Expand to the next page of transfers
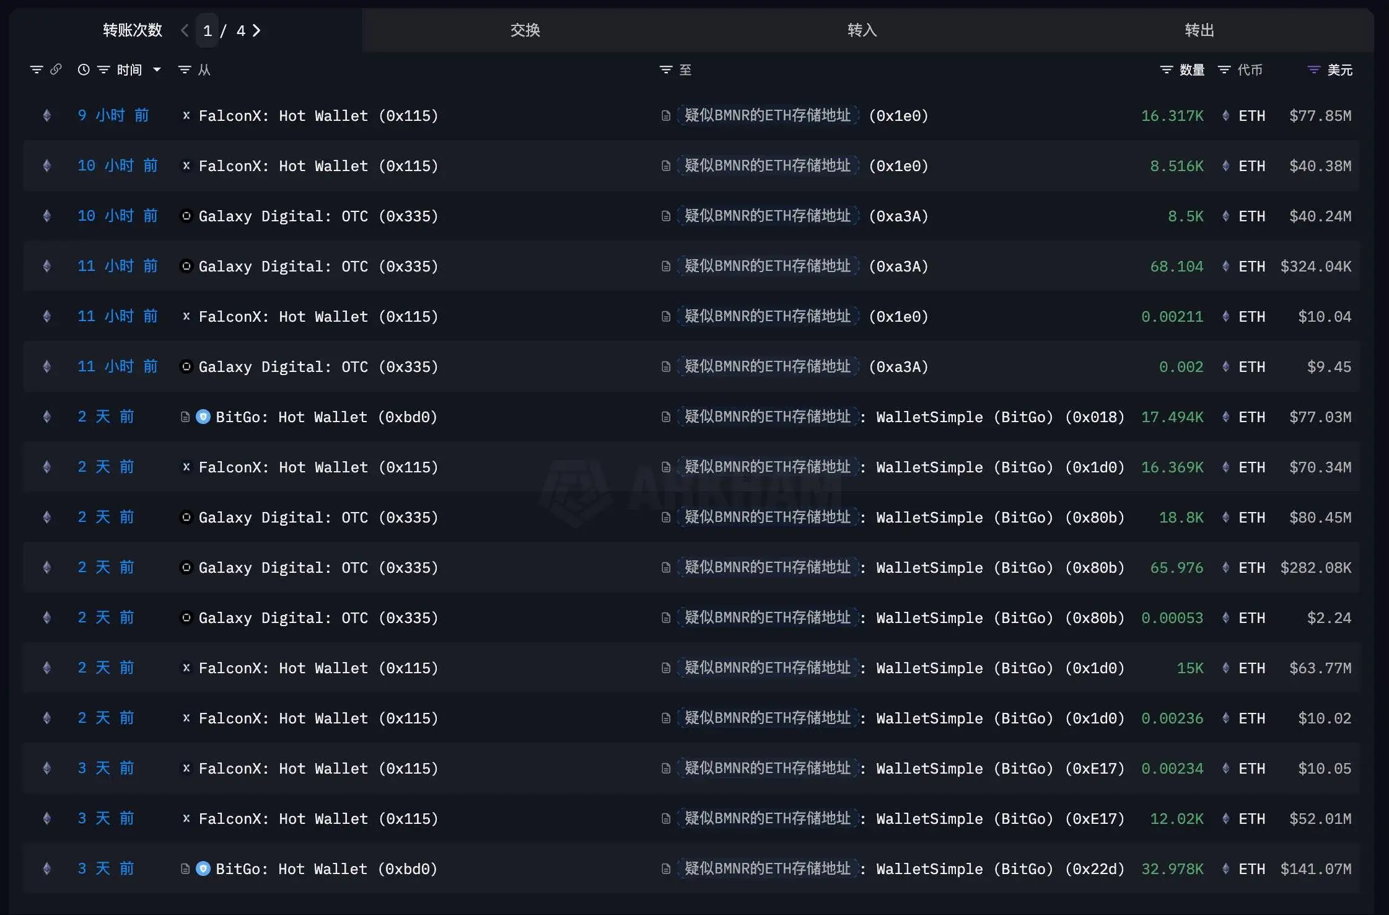Screen dimensions: 1389x915 (x=258, y=30)
